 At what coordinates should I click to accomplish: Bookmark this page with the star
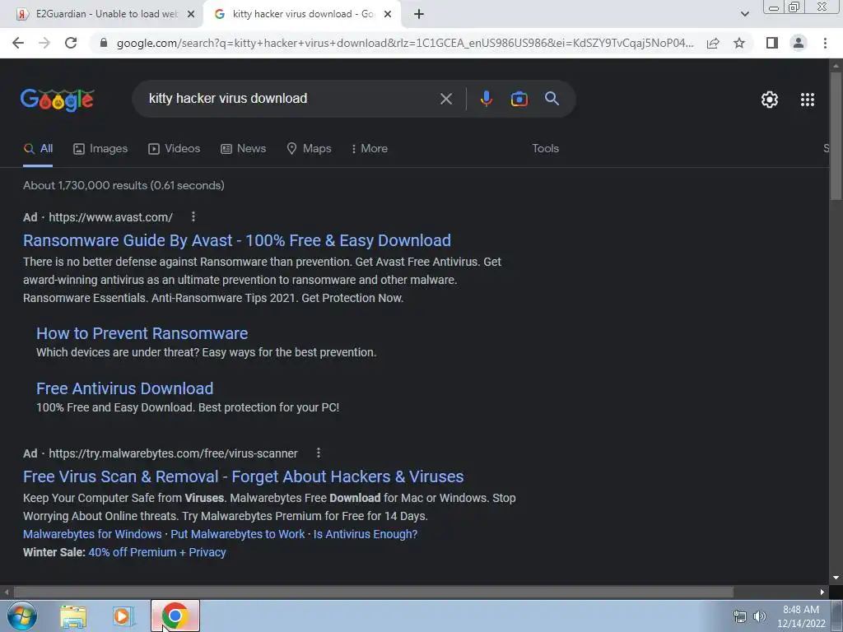(x=739, y=43)
